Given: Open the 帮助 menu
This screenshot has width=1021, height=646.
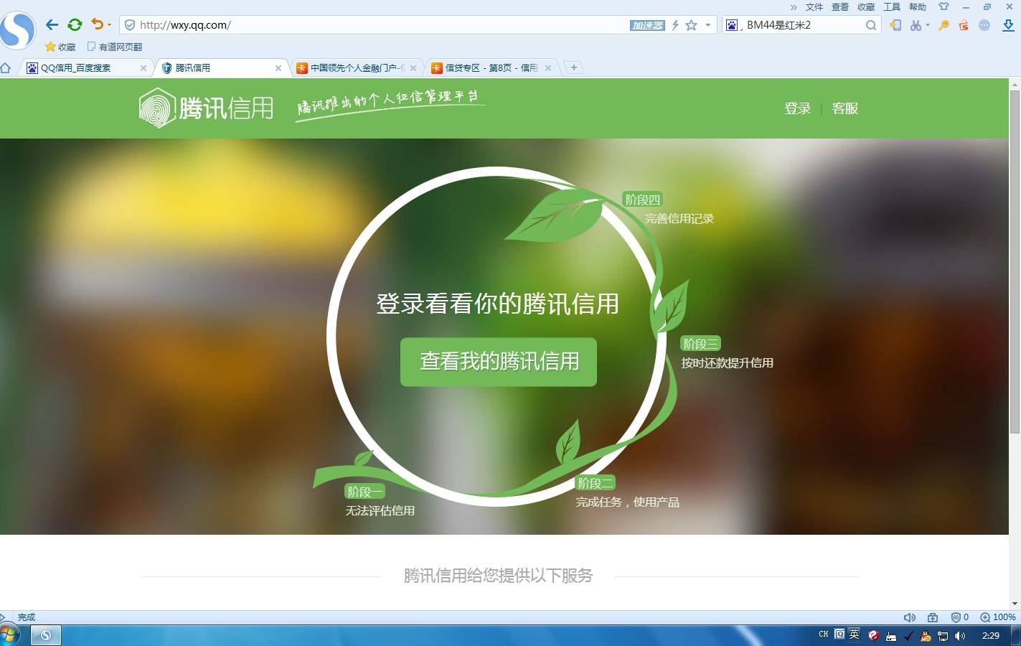Looking at the screenshot, I should 918,7.
